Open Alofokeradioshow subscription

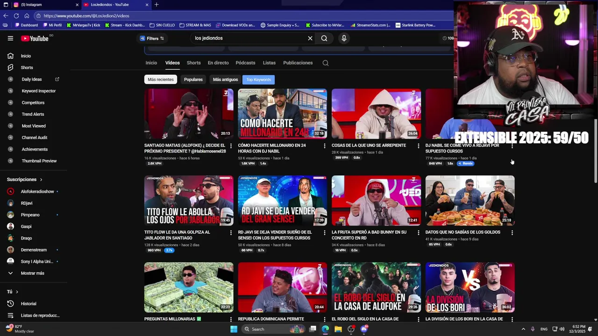click(x=37, y=192)
